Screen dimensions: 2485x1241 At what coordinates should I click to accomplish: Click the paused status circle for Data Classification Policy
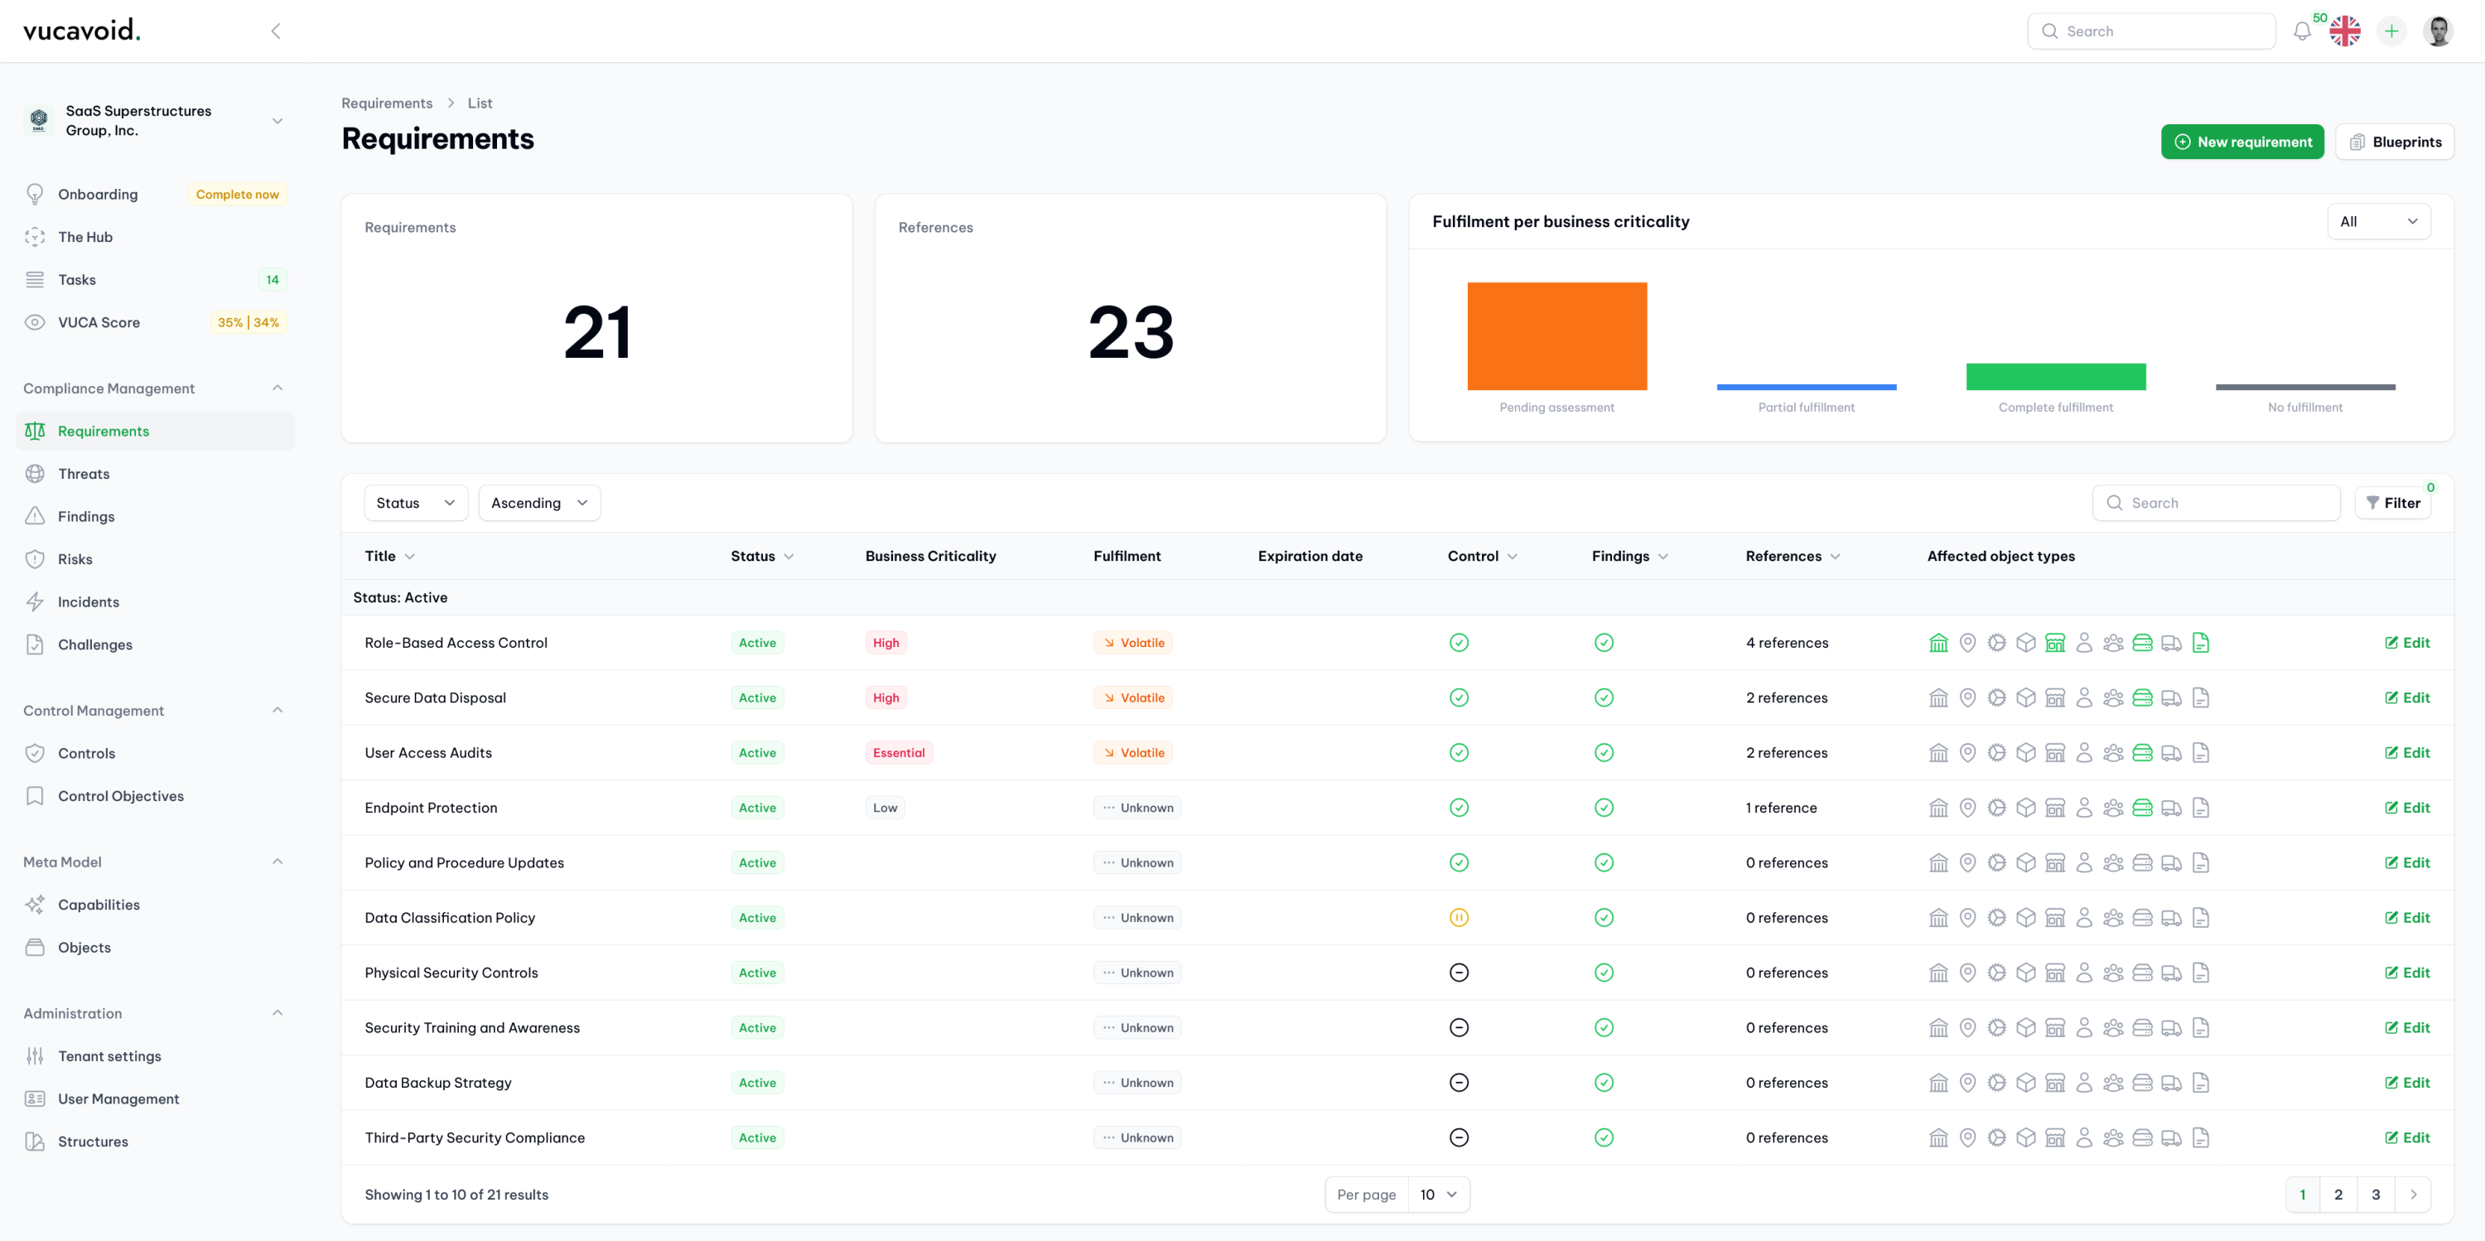pyautogui.click(x=1460, y=917)
